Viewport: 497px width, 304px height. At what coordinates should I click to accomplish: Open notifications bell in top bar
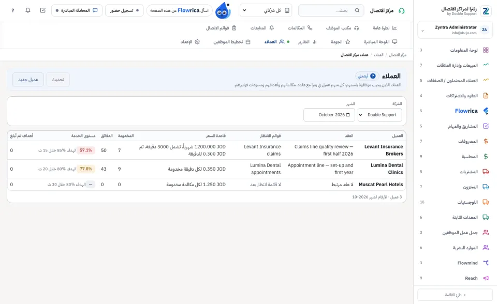[28, 10]
